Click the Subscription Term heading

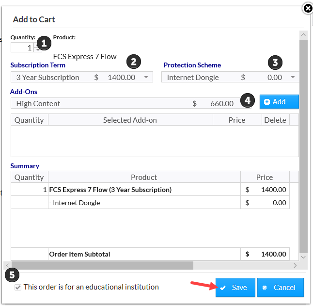pyautogui.click(x=38, y=65)
